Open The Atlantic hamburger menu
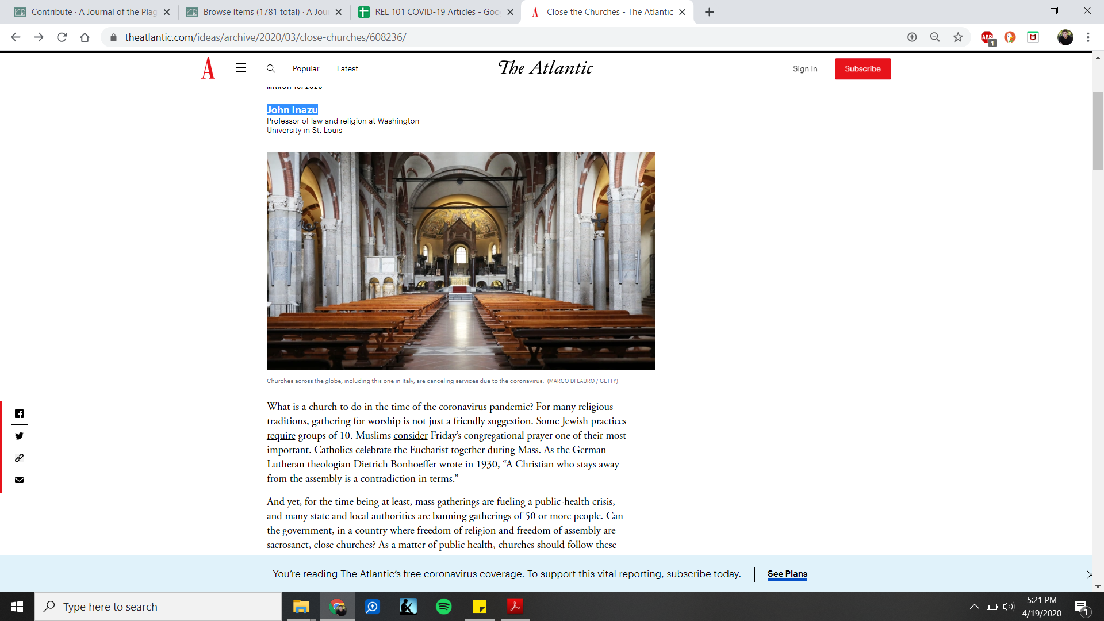Image resolution: width=1104 pixels, height=621 pixels. pos(241,68)
